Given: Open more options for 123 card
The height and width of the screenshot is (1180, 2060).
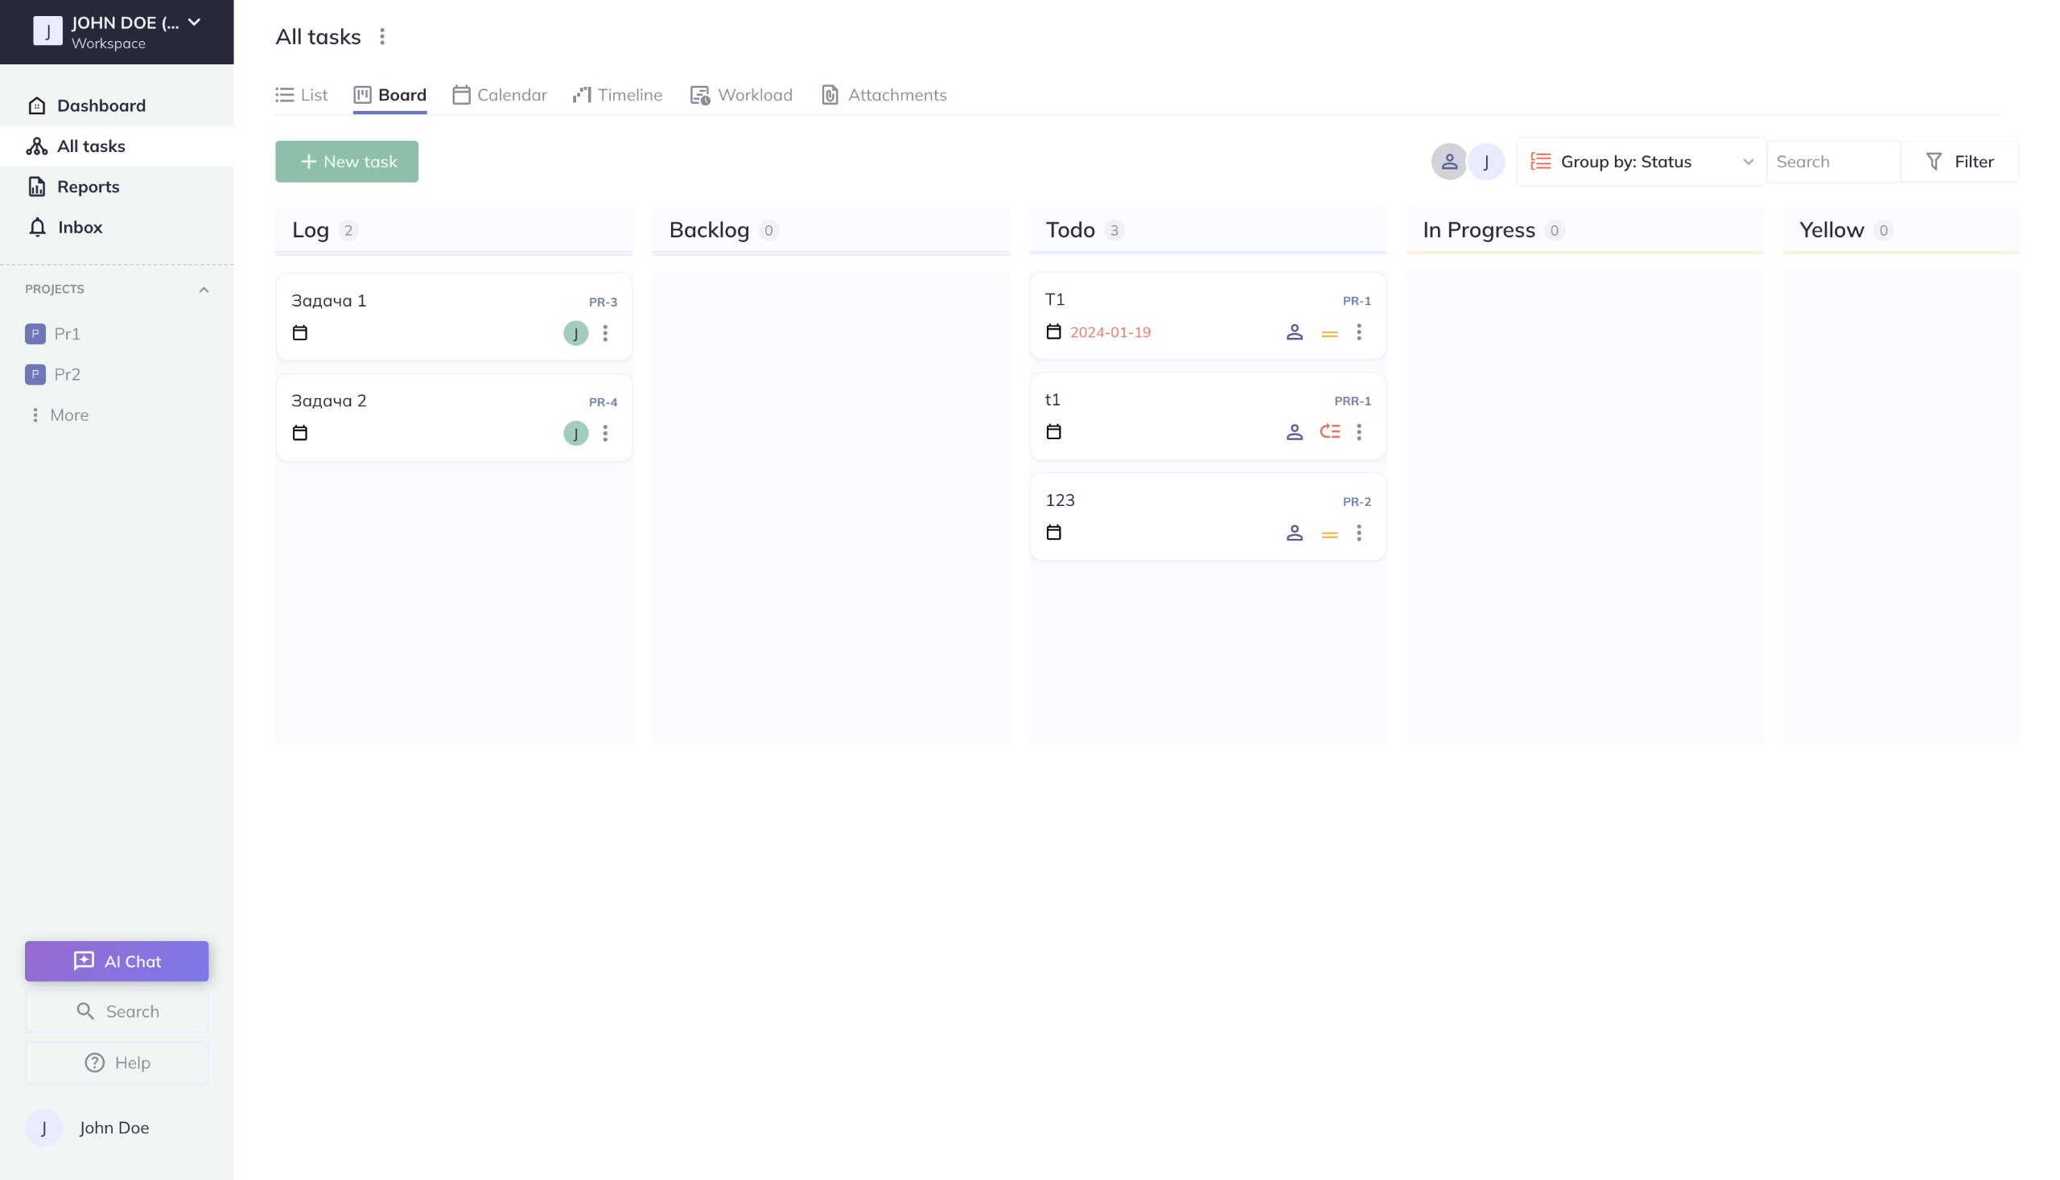Looking at the screenshot, I should click(x=1359, y=533).
